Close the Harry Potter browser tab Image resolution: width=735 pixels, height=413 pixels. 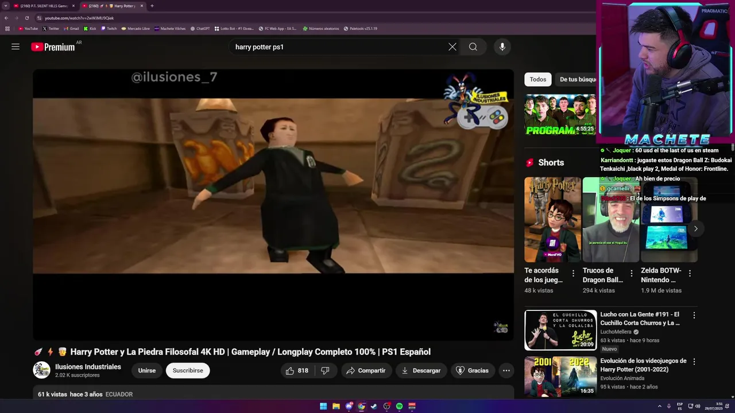142,6
